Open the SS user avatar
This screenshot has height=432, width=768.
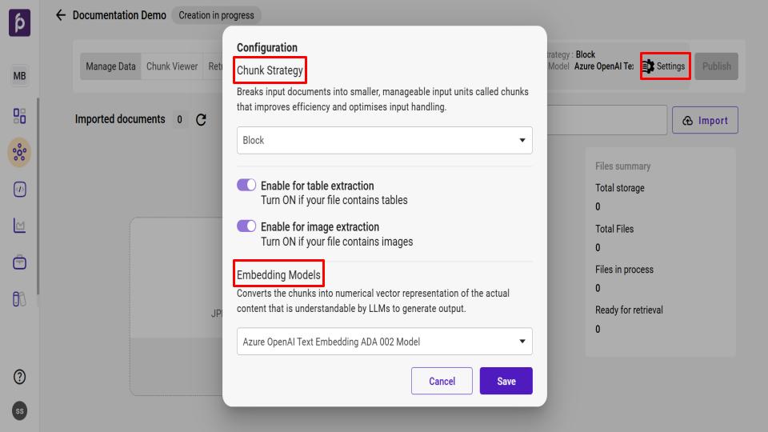pos(20,410)
